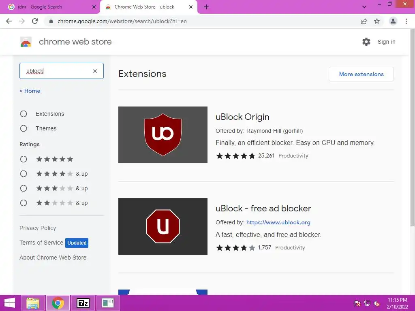415x311 pixels.
Task: Filter by two stars & up
Action: point(24,203)
